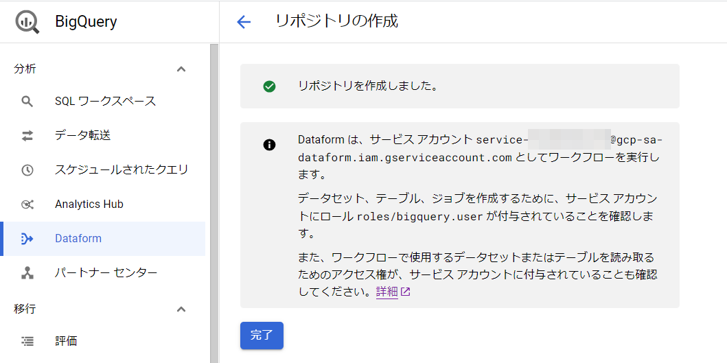Click the 移行 section header label
The height and width of the screenshot is (363, 727).
tap(25, 309)
